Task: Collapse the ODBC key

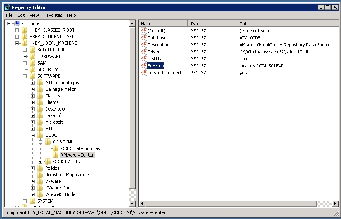Action: [32, 135]
